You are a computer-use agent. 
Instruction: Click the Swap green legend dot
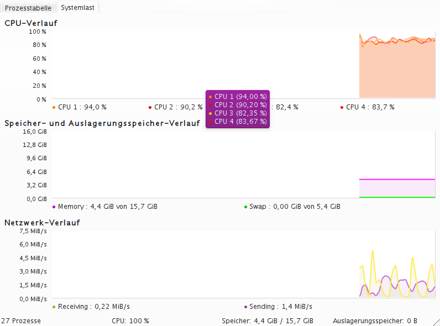245,207
